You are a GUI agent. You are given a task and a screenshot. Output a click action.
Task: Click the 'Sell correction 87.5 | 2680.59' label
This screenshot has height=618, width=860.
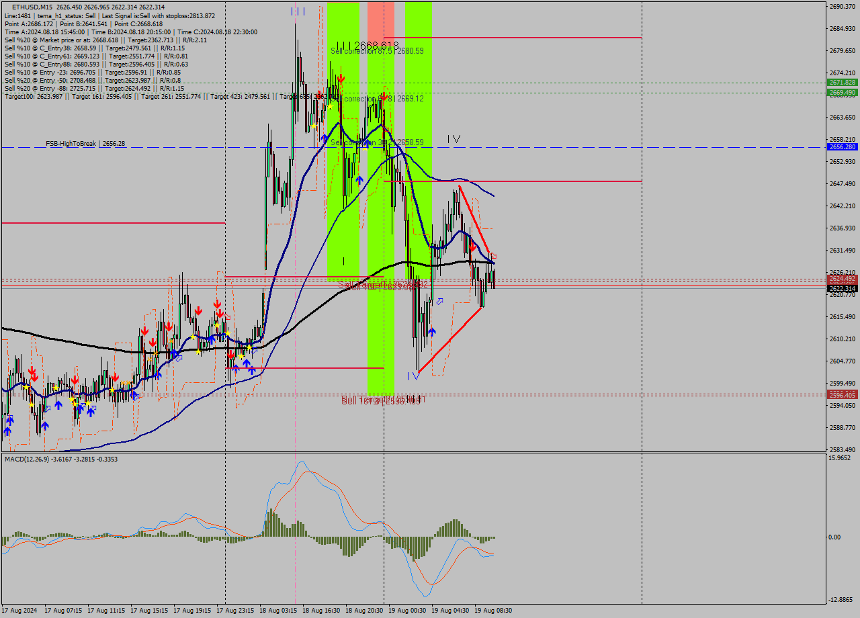pyautogui.click(x=377, y=51)
